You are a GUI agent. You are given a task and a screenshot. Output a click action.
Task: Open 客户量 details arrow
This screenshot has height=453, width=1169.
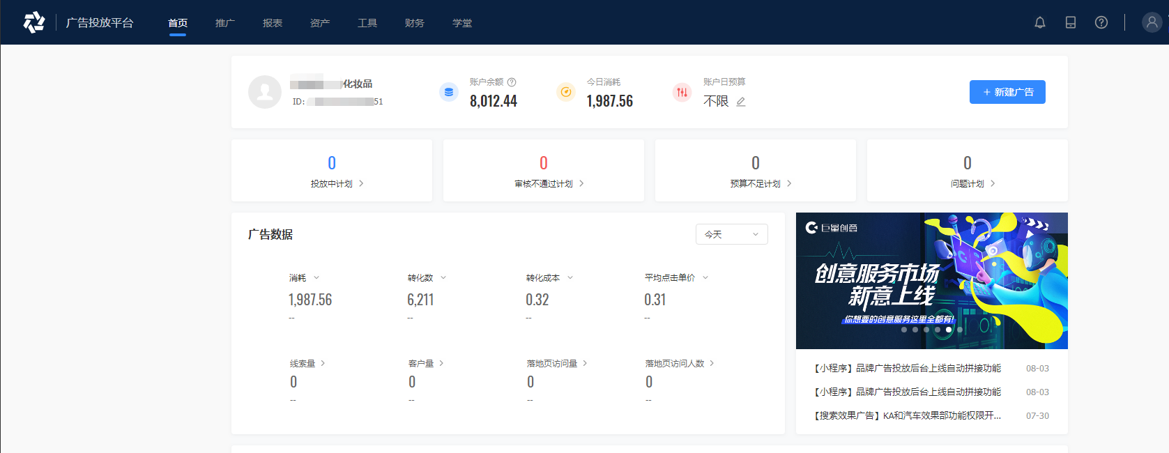point(441,363)
